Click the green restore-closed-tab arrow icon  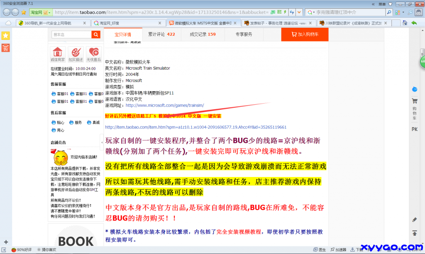click(414, 22)
